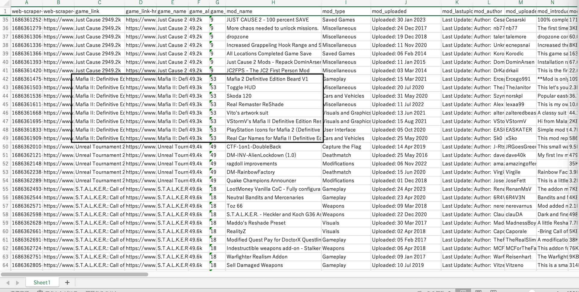579x292 pixels.
Task: Select row 42 header
Action: pos(5,79)
